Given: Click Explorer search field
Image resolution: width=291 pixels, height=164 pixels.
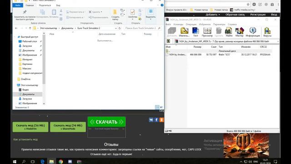Looking at the screenshot, I should click(x=142, y=28).
